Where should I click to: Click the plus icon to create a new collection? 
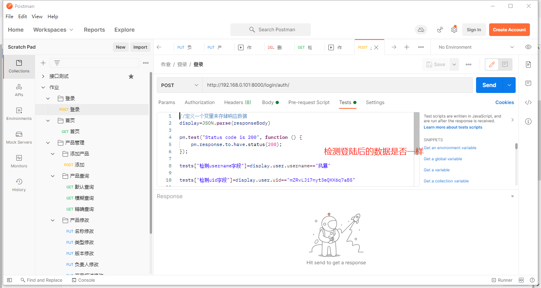[43, 63]
